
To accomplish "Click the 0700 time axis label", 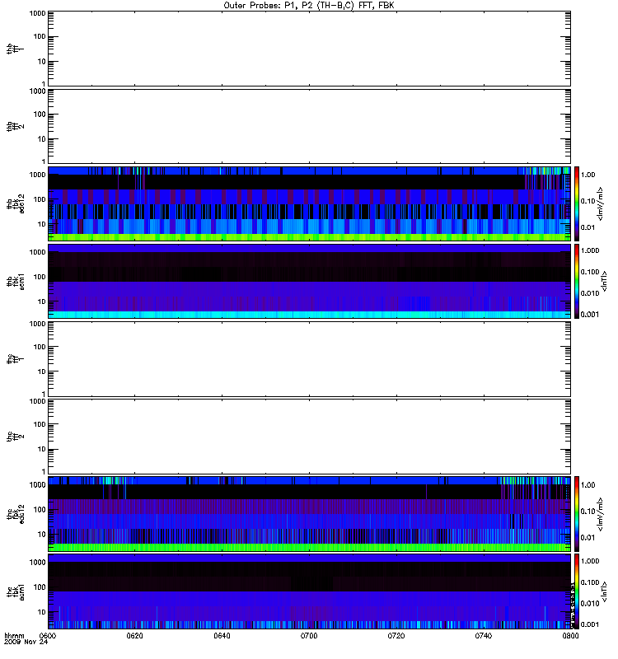I will (309, 635).
